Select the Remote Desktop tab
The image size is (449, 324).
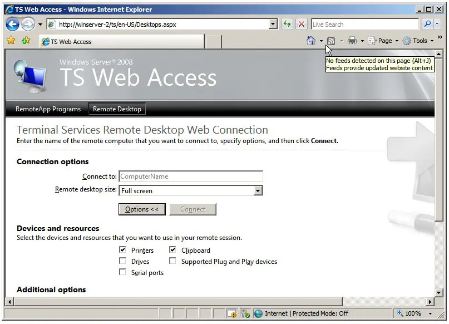(117, 109)
